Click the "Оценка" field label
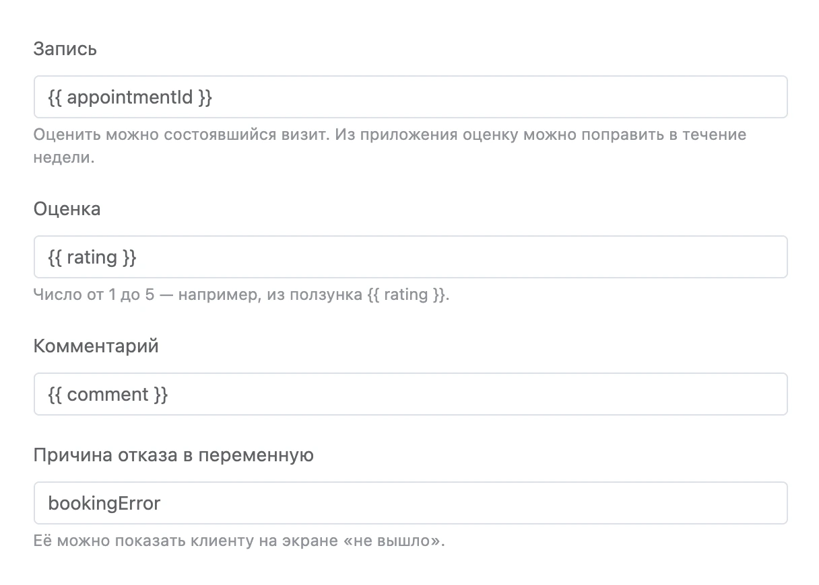Viewport: 819px width, 585px height. click(x=67, y=209)
